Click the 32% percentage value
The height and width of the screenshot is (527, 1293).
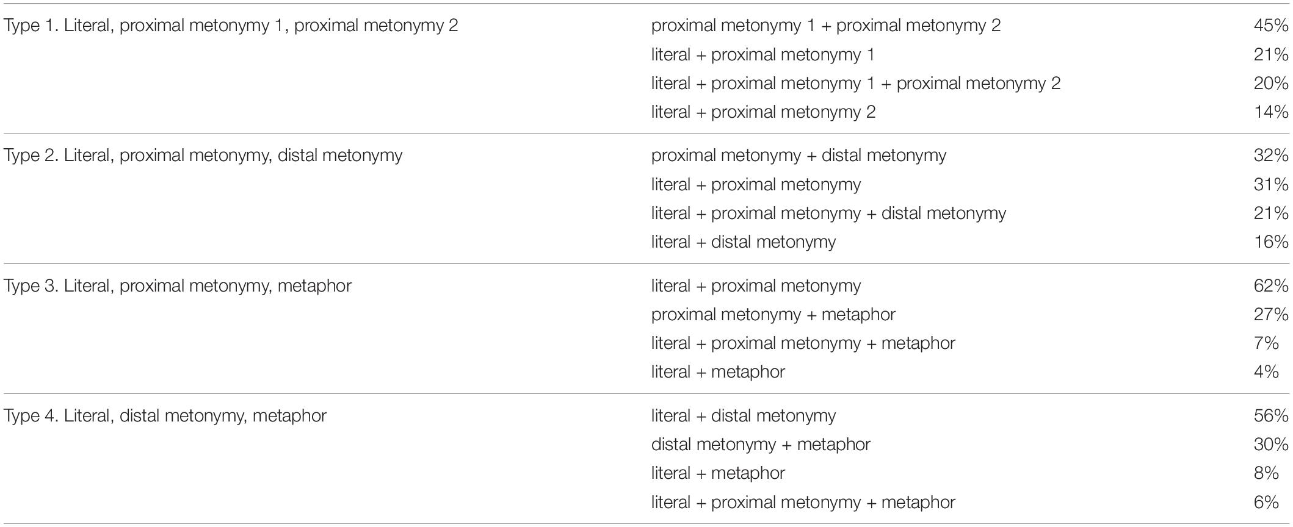pyautogui.click(x=1271, y=156)
